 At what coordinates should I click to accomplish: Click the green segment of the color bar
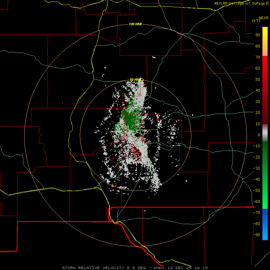tap(265, 175)
